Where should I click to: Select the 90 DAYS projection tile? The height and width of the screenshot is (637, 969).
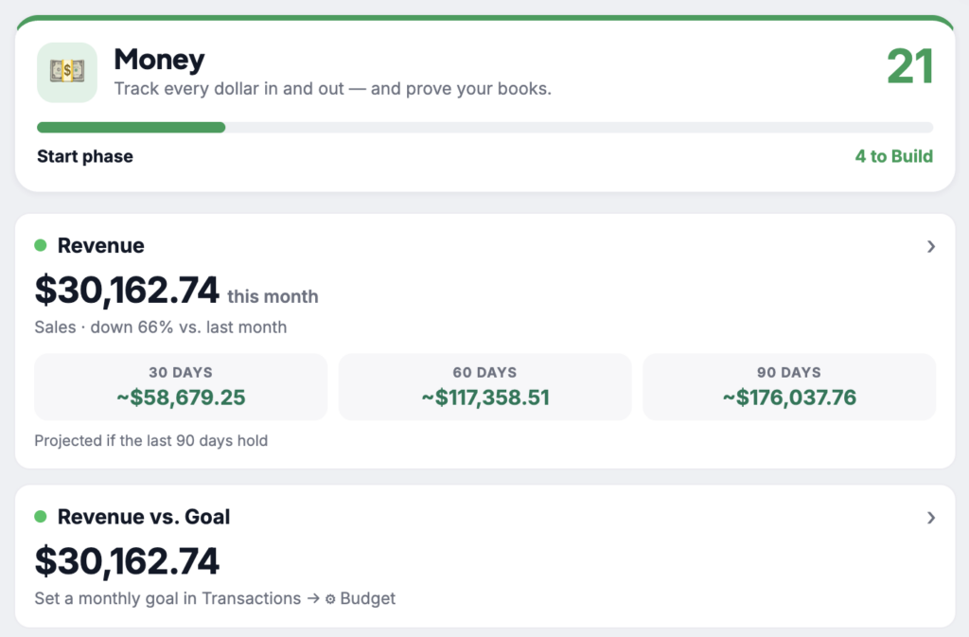click(789, 387)
